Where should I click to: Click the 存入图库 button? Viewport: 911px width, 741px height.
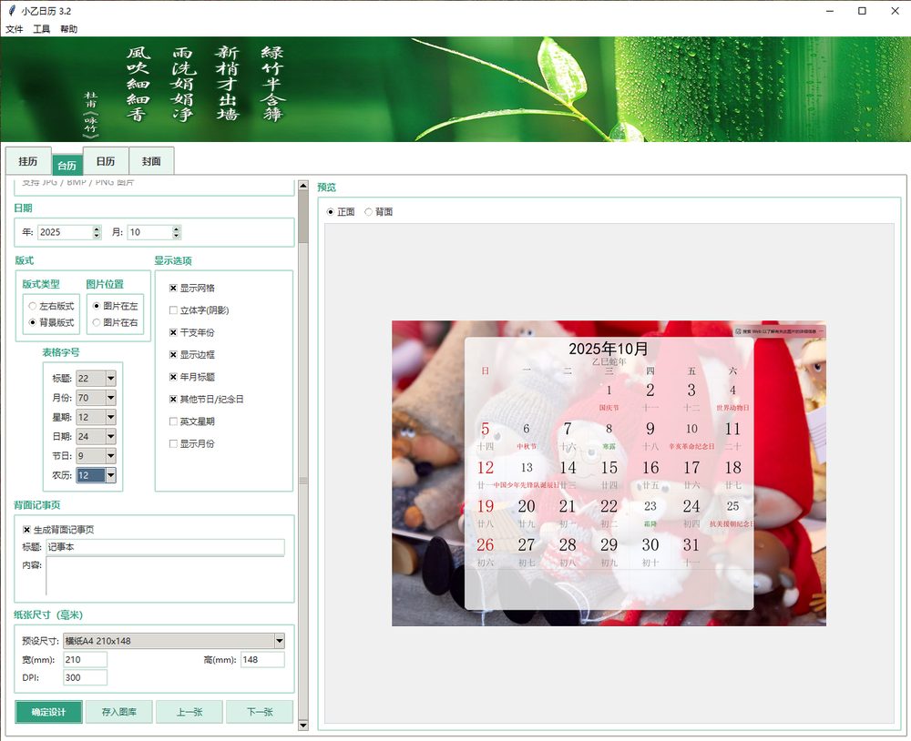[119, 712]
